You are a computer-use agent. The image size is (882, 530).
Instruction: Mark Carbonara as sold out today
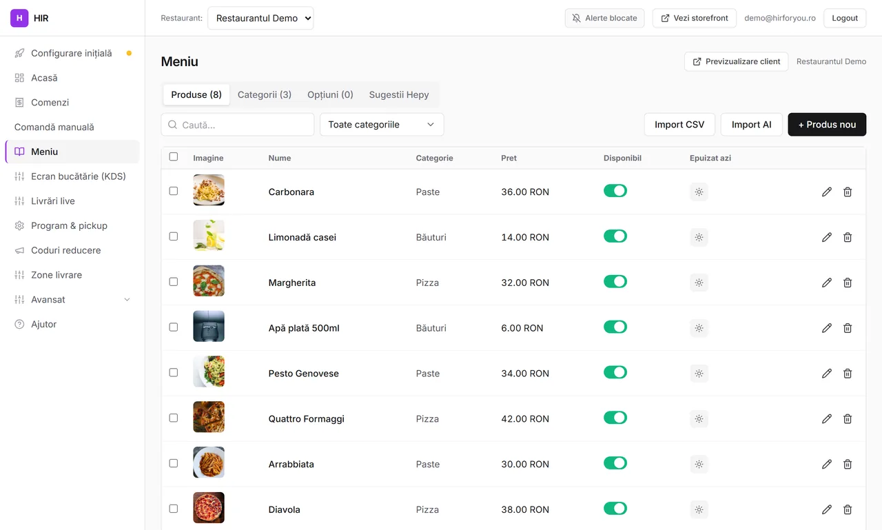coord(699,192)
